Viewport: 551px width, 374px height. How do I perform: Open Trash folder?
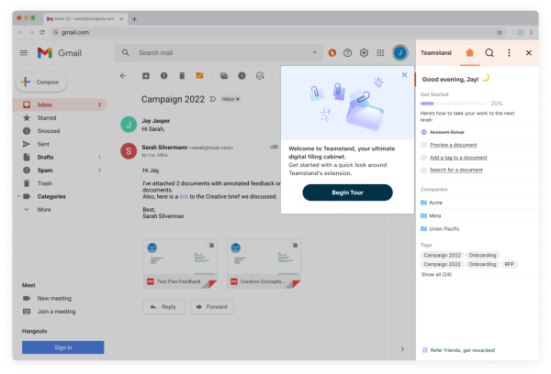pos(60,183)
